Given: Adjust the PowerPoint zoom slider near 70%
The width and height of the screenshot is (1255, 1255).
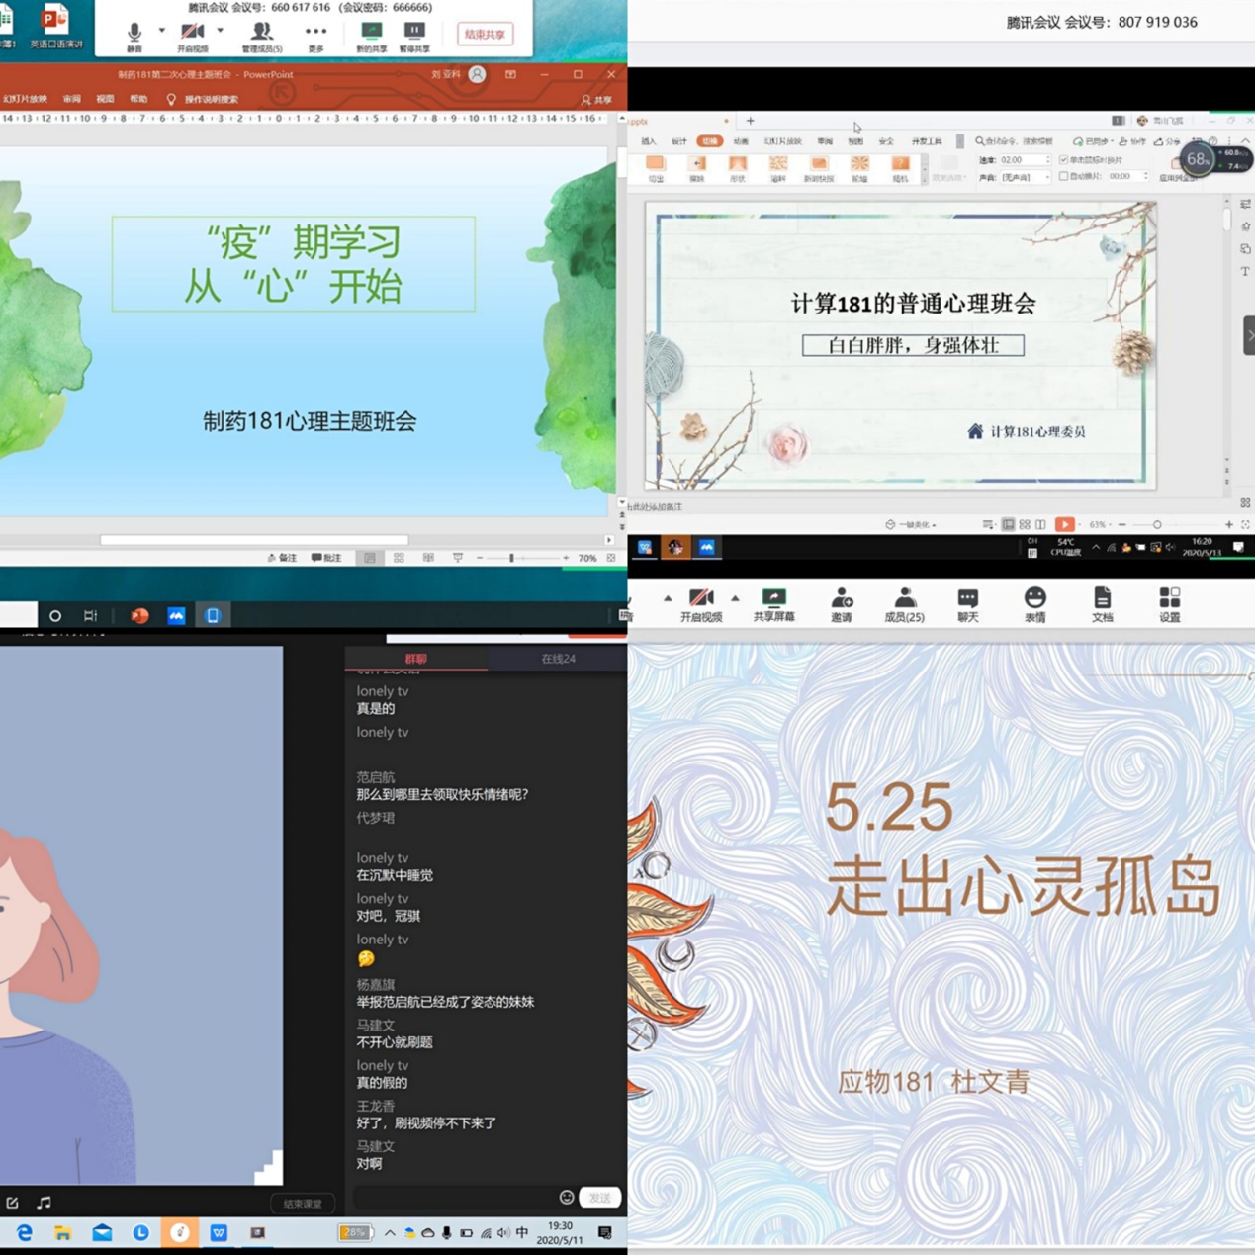Looking at the screenshot, I should pyautogui.click(x=511, y=558).
